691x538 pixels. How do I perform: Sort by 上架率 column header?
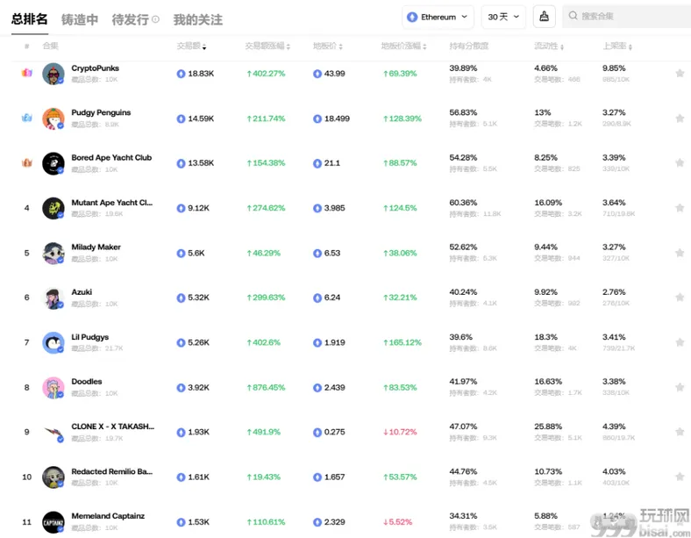[617, 46]
